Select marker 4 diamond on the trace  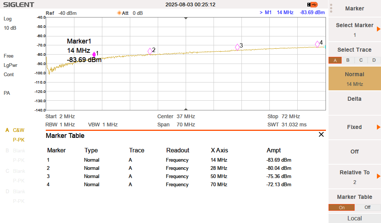click(317, 44)
